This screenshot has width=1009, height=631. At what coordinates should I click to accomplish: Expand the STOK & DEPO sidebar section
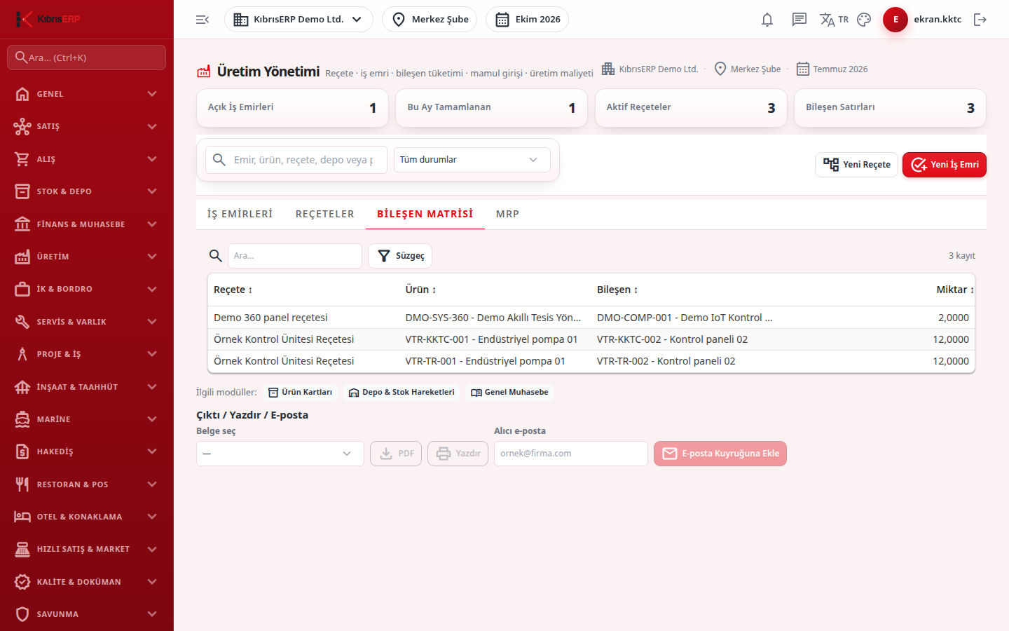tap(87, 191)
